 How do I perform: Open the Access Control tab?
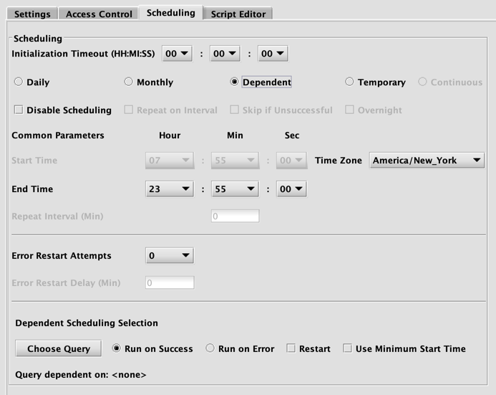point(99,14)
